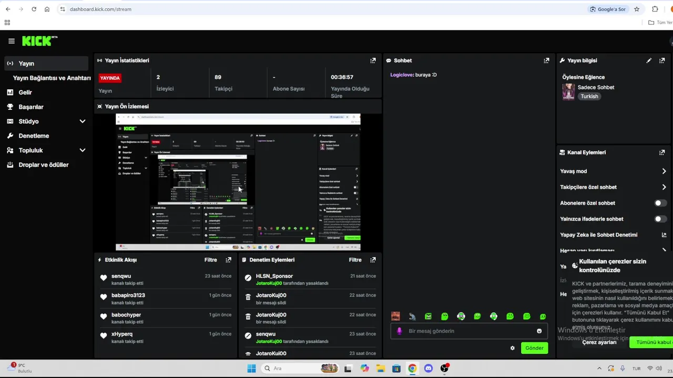Screen dimensions: 673x378
Task: Open the emoji picker in message field
Action: [x=539, y=331]
